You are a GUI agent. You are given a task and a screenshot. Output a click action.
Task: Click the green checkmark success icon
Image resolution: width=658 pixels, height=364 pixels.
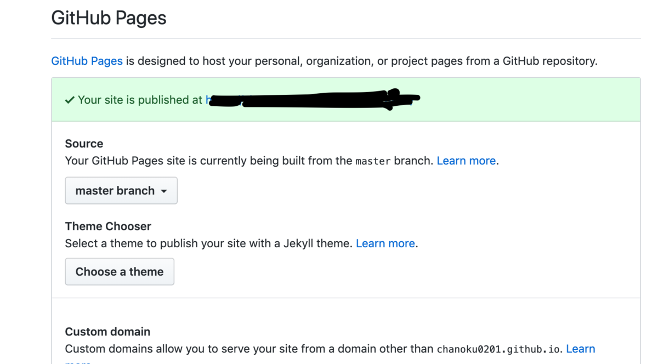coord(70,100)
